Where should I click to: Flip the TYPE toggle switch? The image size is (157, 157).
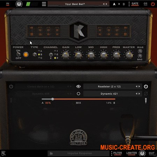pos(35,54)
